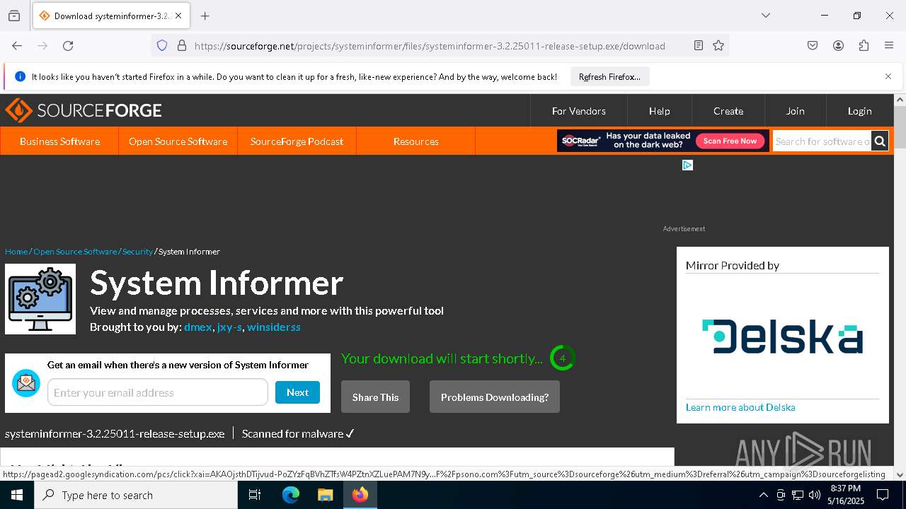This screenshot has height=509, width=906.
Task: Open Business Software tab
Action: [59, 141]
